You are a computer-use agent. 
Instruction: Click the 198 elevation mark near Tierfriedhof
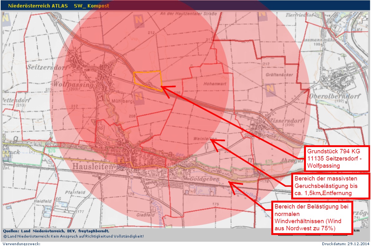(x=317, y=44)
